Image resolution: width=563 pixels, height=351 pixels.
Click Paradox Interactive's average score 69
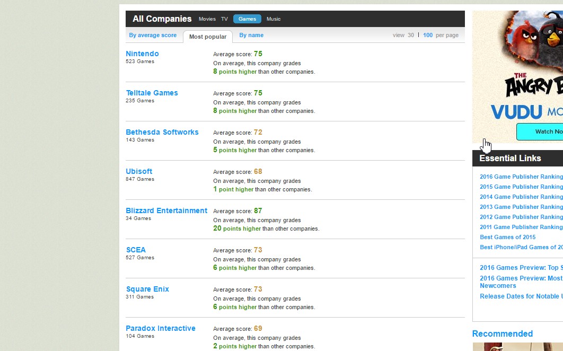[x=258, y=328]
